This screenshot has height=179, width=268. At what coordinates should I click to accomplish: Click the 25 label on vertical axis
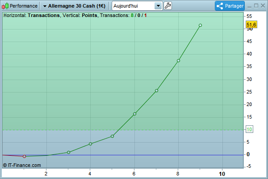click(249, 92)
